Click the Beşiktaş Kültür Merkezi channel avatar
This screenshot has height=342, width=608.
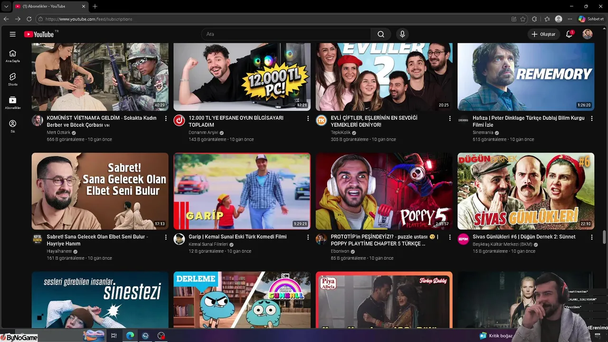(463, 239)
